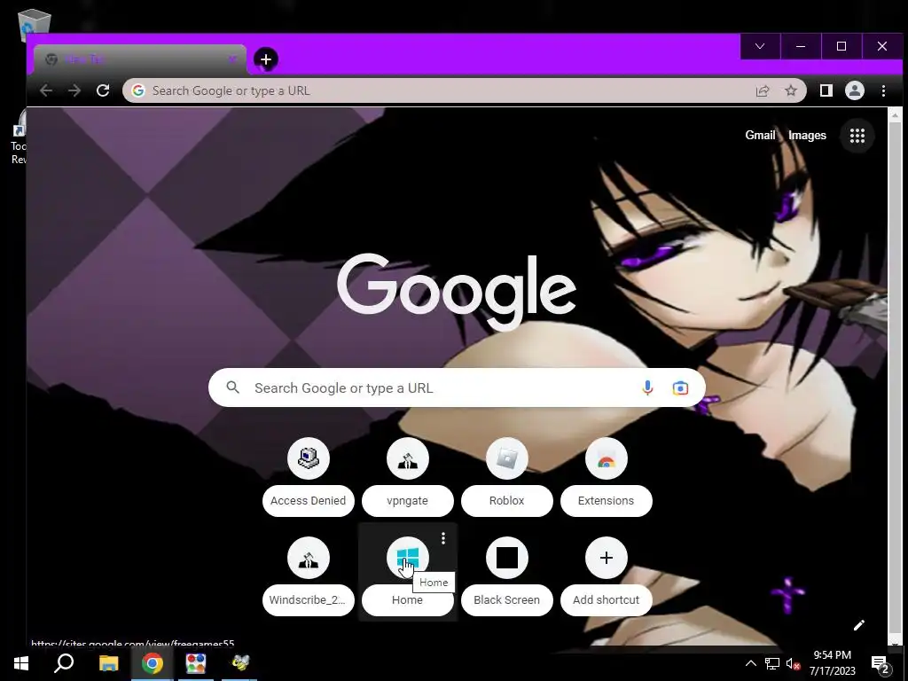The image size is (908, 681).
Task: Open Chrome side panel
Action: [826, 90]
